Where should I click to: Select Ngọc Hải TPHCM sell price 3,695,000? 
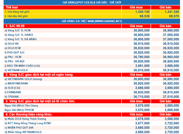pyautogui.click(x=172, y=110)
